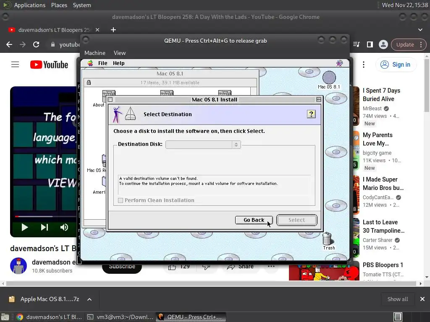Reload the page in Chrome
Screen dimensions: 430x322
[36, 44]
